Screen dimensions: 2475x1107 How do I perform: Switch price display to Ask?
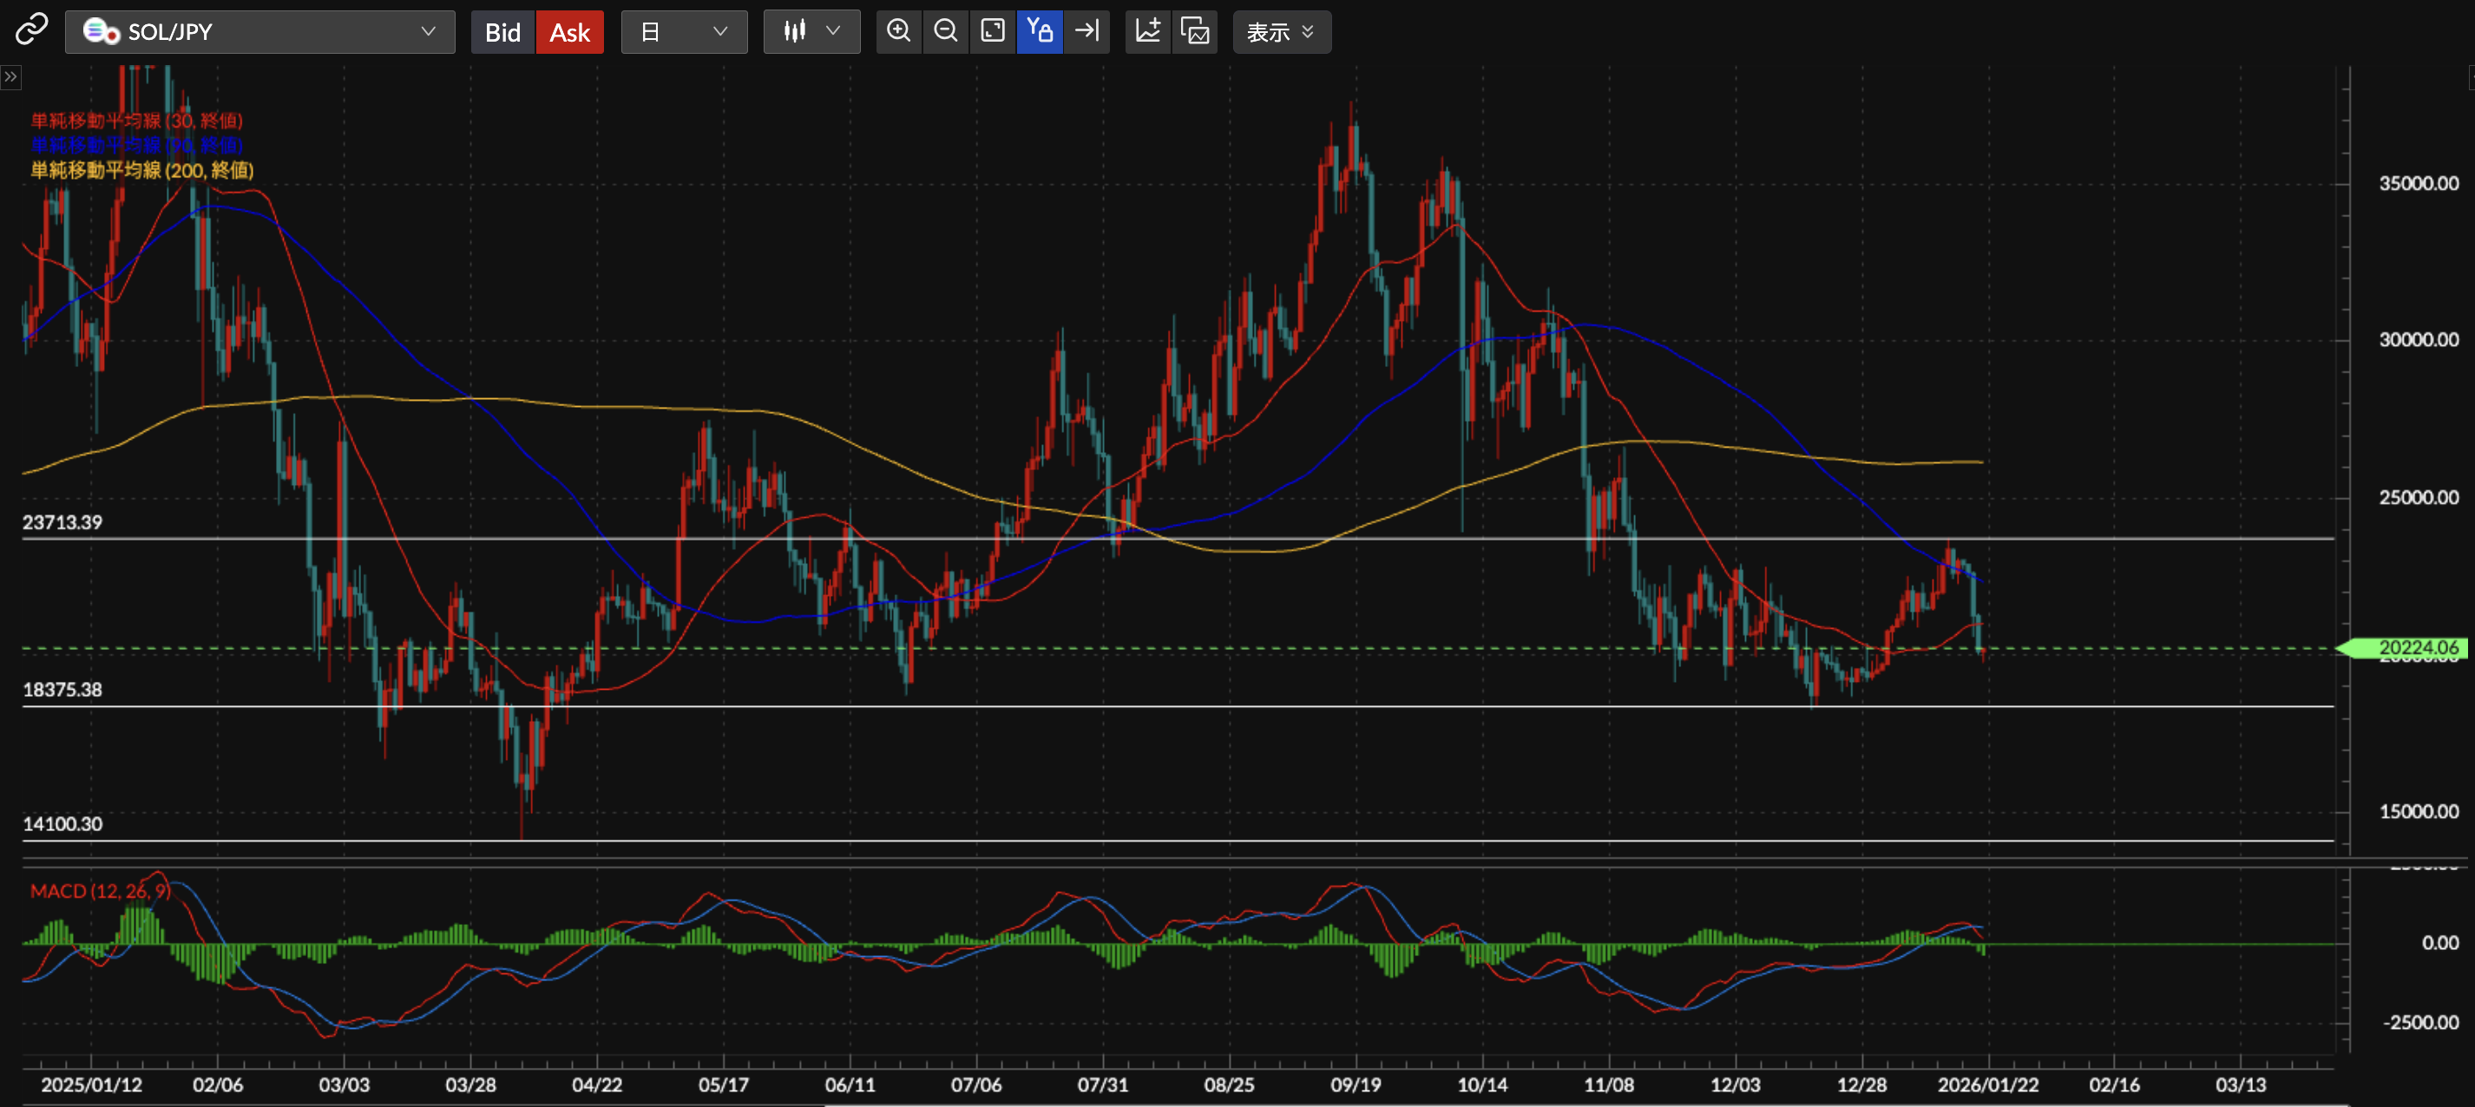tap(568, 33)
